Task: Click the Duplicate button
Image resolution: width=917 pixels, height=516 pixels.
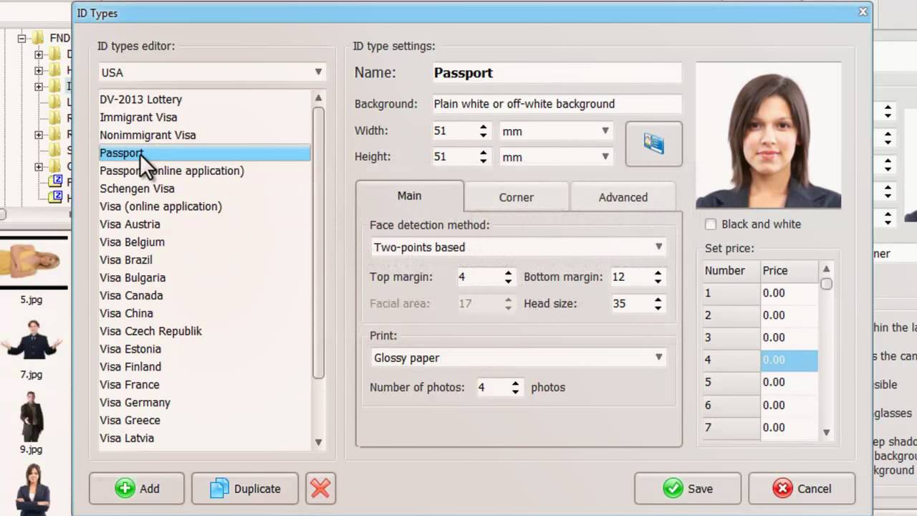Action: pyautogui.click(x=244, y=489)
